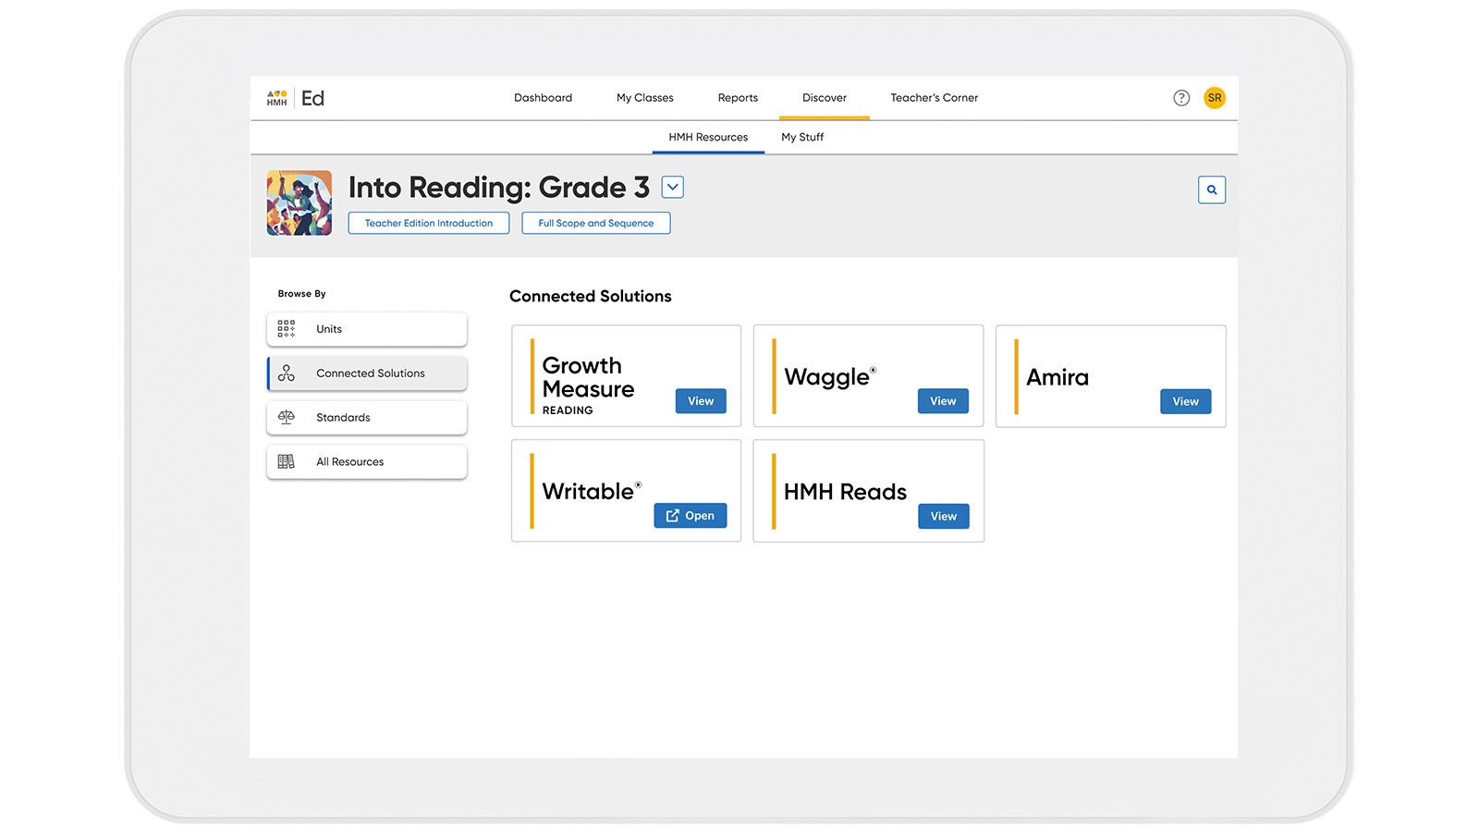Click the Connected Solutions circles icon

click(x=287, y=373)
